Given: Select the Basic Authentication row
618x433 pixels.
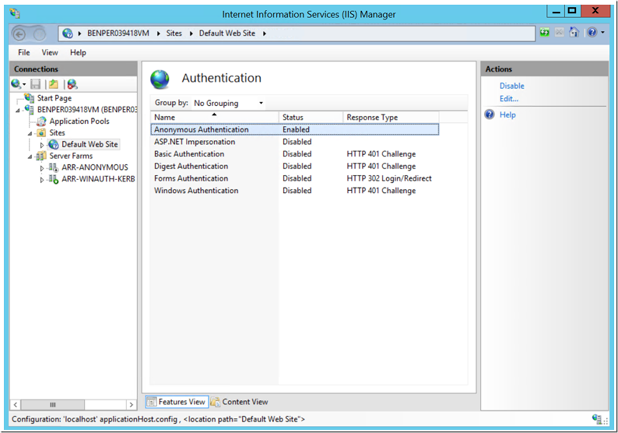Looking at the screenshot, I should (x=295, y=154).
